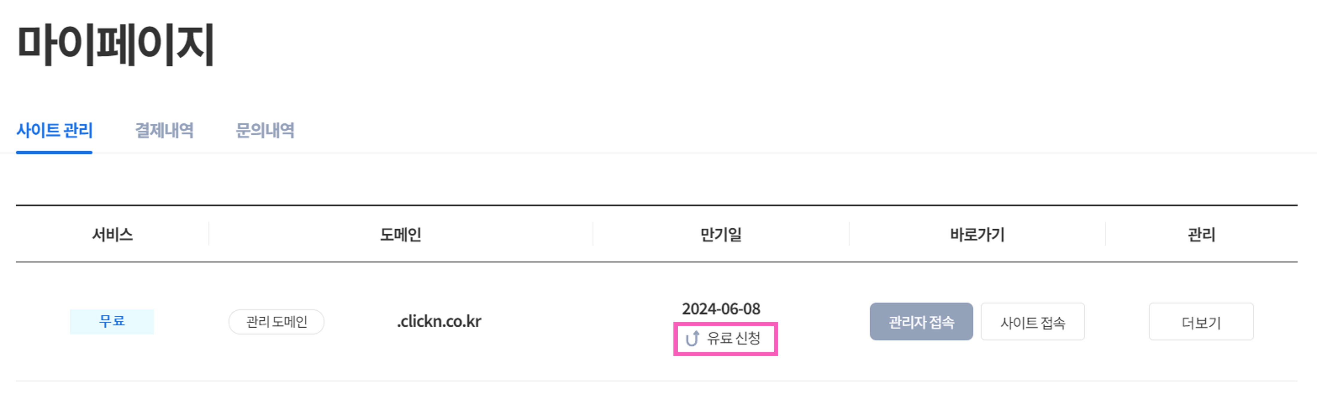Select the 무료 service badge
This screenshot has width=1317, height=394.
pyautogui.click(x=111, y=321)
